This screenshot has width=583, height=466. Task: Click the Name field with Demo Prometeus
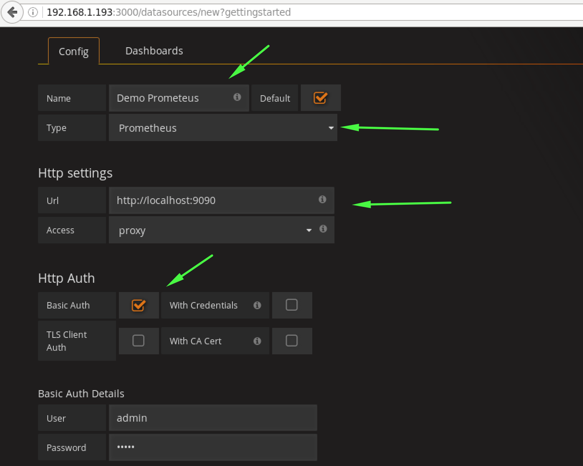(172, 98)
